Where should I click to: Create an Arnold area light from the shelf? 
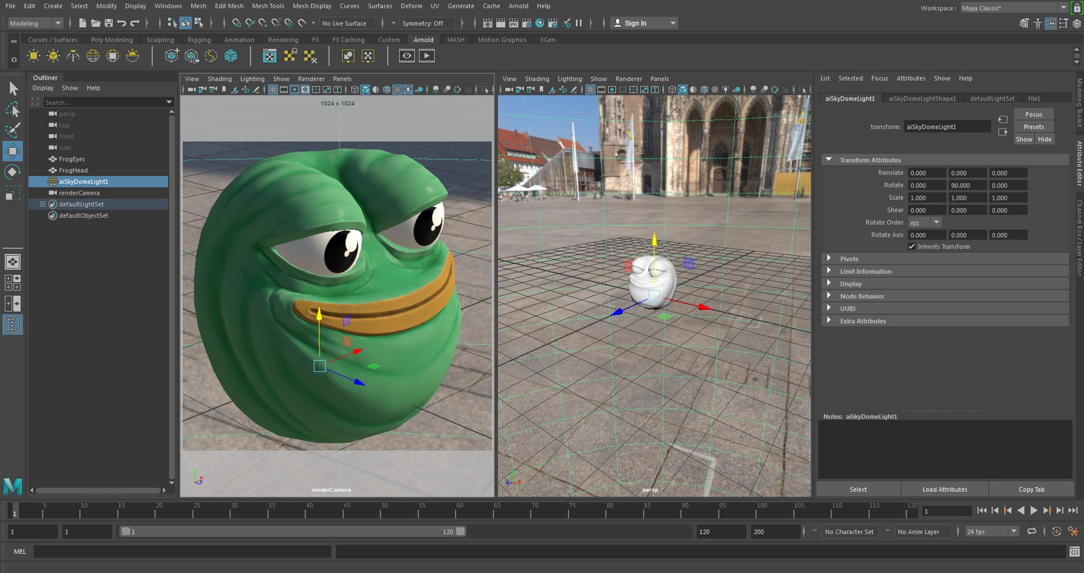[33, 56]
